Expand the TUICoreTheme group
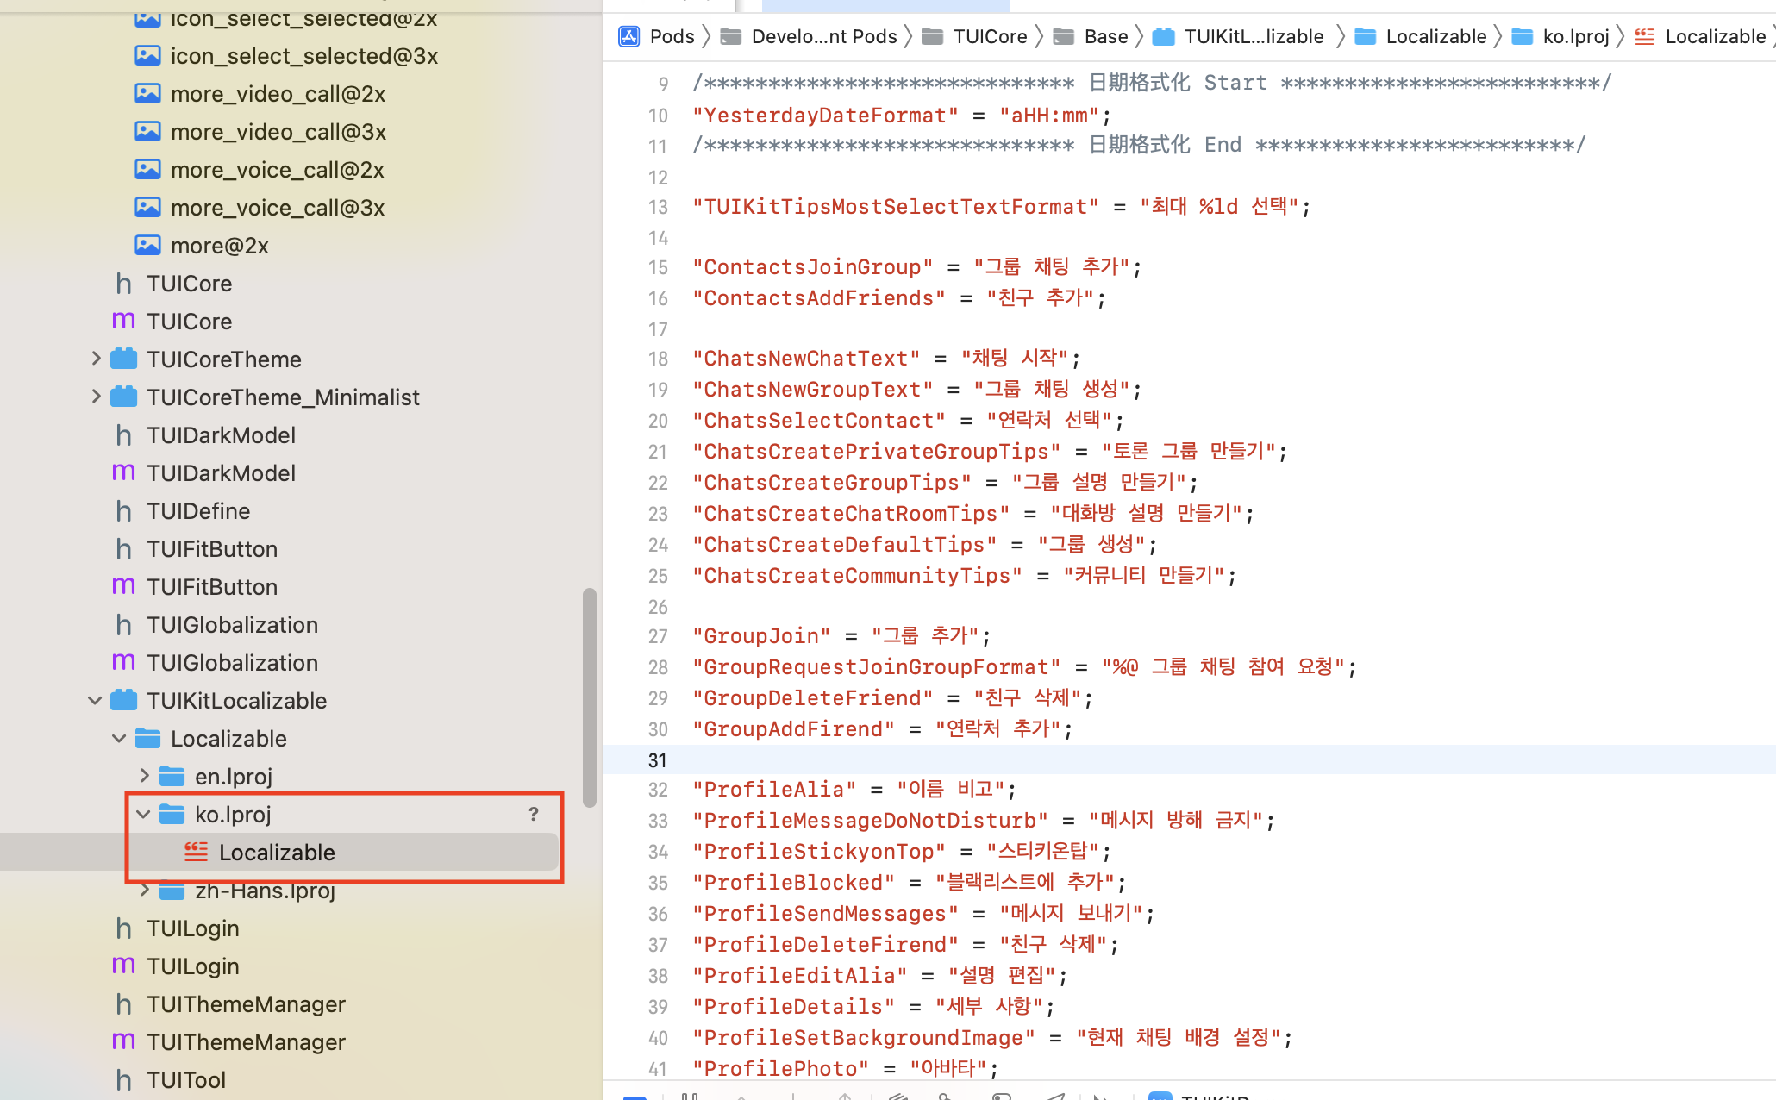 [96, 359]
